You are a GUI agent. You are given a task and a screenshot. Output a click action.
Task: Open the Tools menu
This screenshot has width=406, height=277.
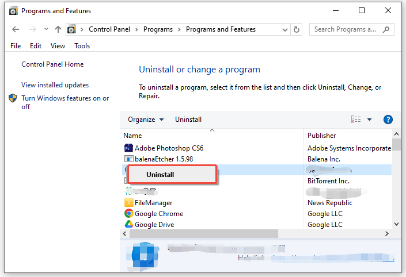click(82, 46)
